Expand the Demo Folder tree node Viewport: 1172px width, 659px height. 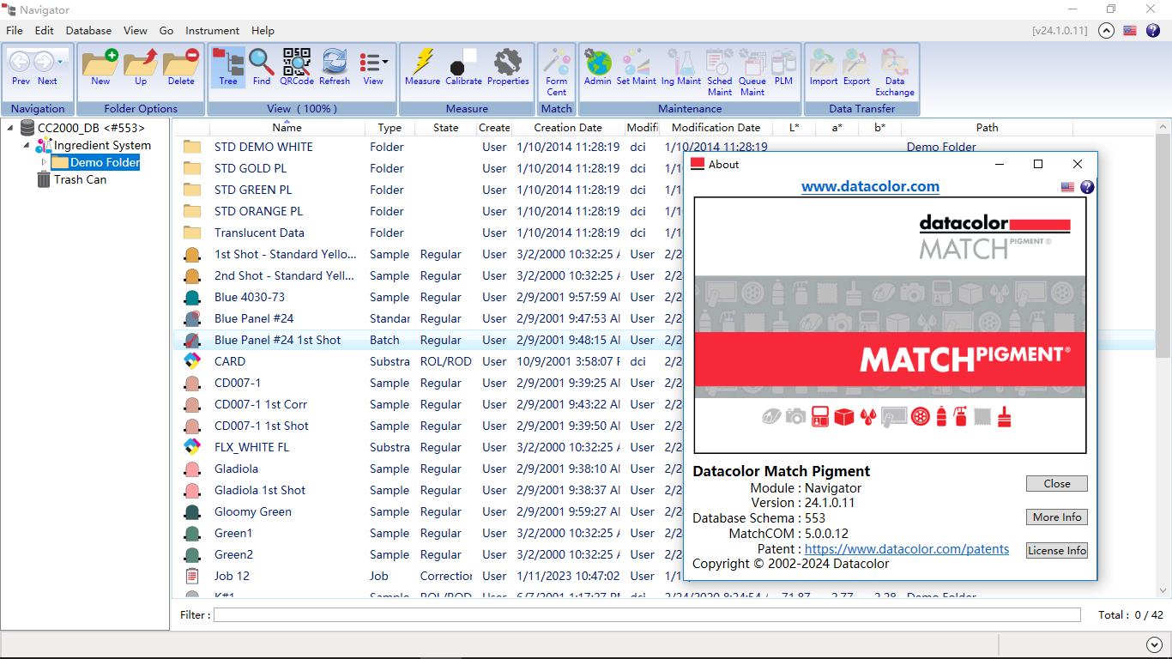(44, 162)
